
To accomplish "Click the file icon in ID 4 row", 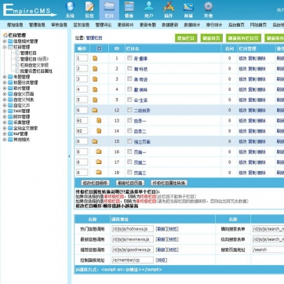I will tap(95, 89).
